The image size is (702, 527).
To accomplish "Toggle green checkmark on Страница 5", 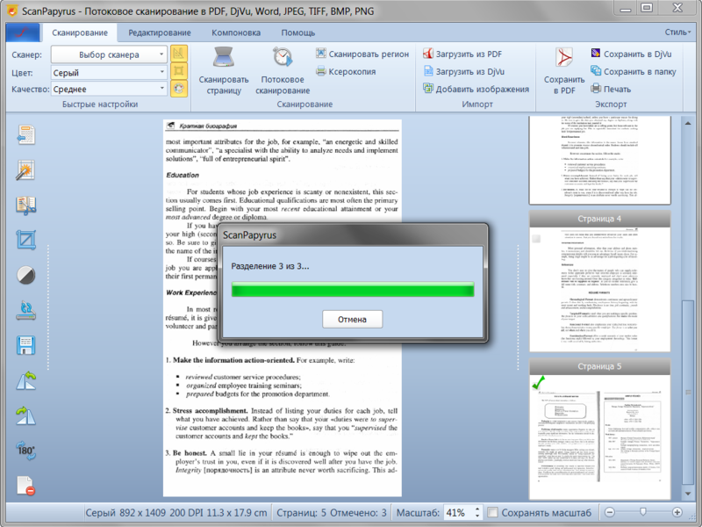I will coord(538,383).
